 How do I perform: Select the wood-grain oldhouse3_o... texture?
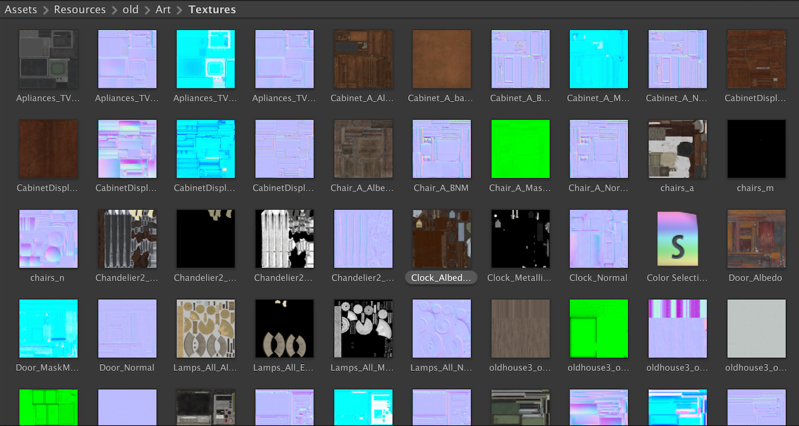520,329
